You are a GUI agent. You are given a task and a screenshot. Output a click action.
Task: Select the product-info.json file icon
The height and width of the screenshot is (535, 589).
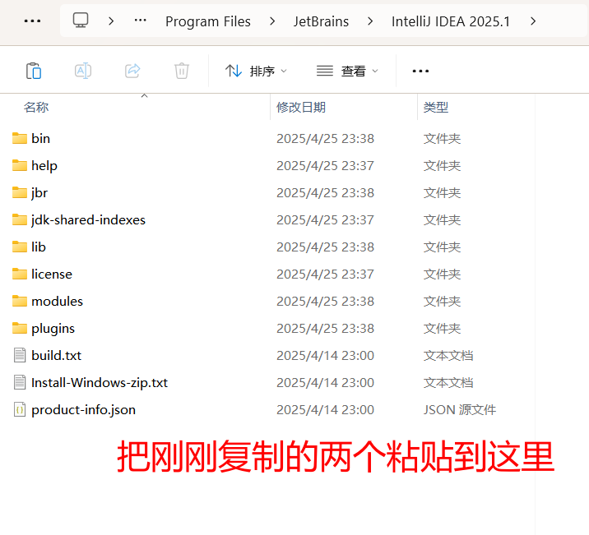pyautogui.click(x=20, y=410)
